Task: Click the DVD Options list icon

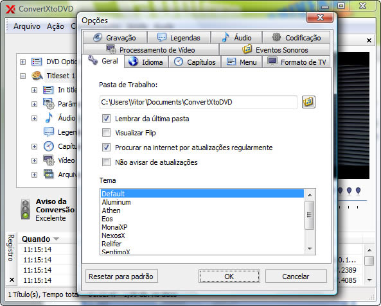Action: click(x=37, y=62)
